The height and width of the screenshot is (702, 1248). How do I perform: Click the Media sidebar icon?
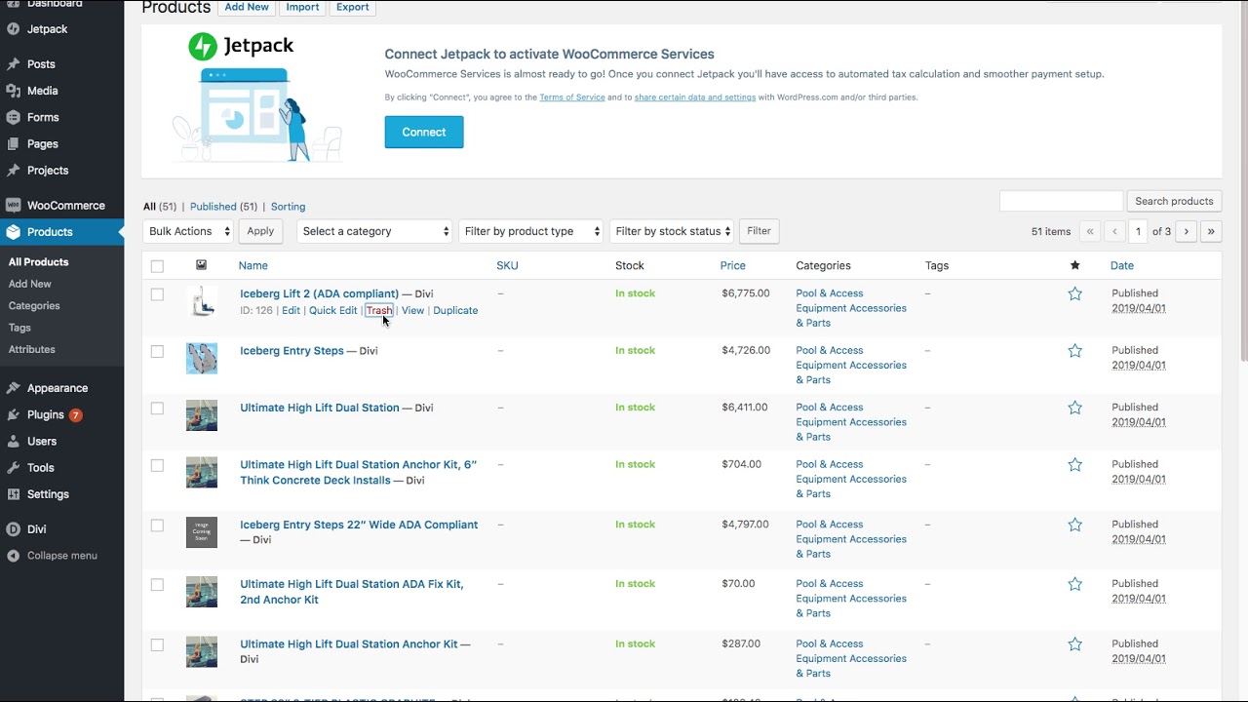pos(13,91)
